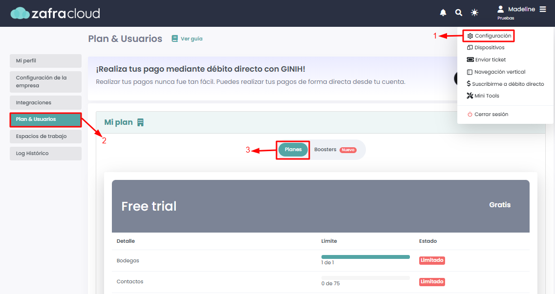The height and width of the screenshot is (294, 555).
Task: Click the Contactos row label
Action: (130, 282)
